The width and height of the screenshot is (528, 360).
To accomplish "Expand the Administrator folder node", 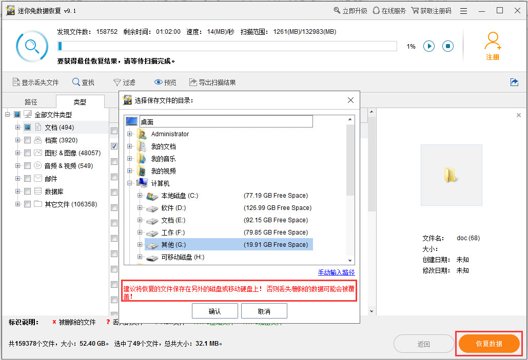I will [129, 134].
